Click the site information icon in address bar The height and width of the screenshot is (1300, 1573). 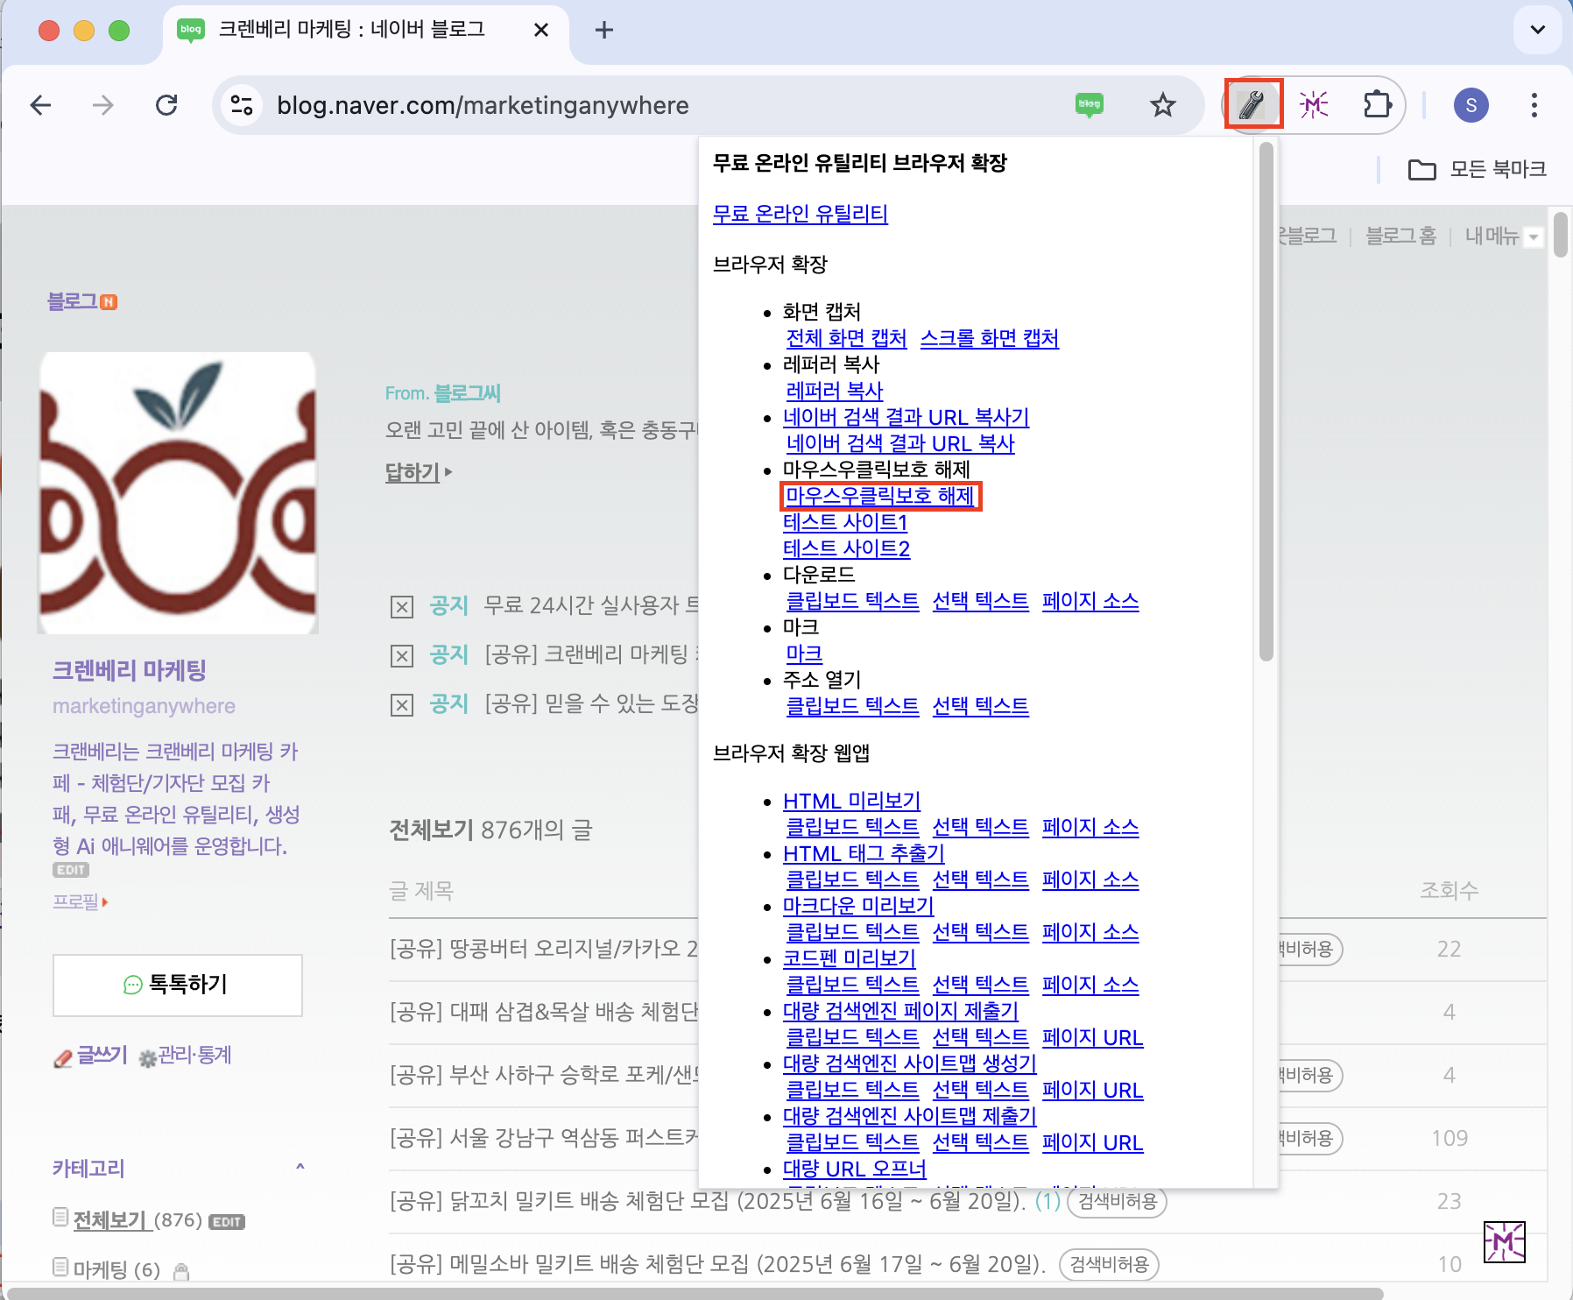pos(242,105)
